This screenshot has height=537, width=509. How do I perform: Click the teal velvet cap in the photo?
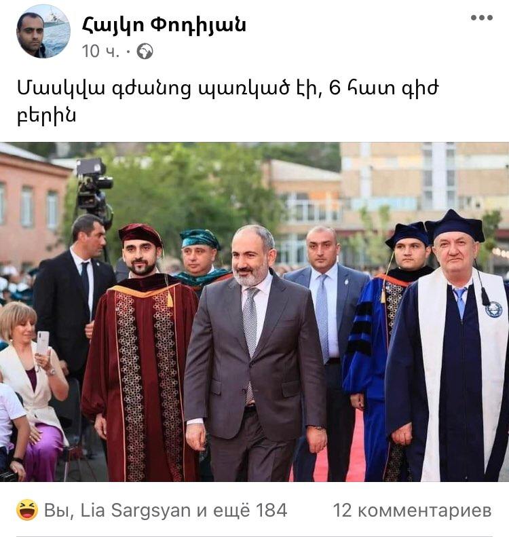[x=200, y=239]
